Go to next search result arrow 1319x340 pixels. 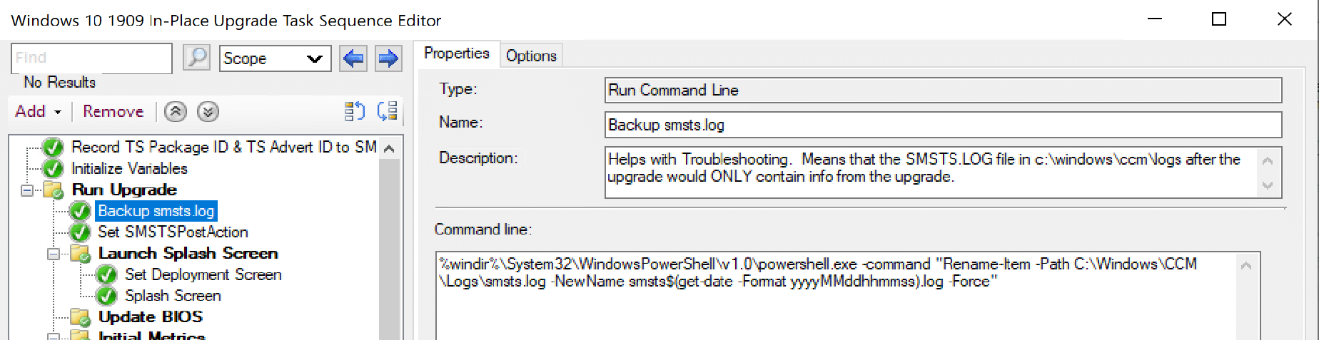[388, 58]
